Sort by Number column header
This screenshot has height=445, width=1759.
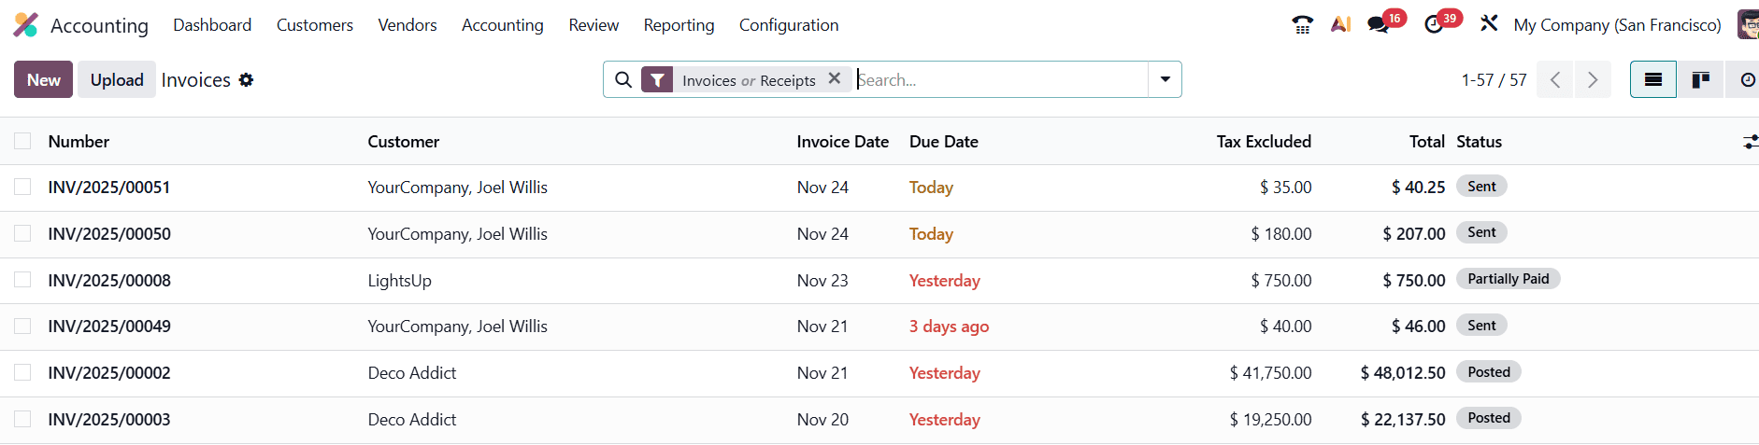pyautogui.click(x=79, y=142)
